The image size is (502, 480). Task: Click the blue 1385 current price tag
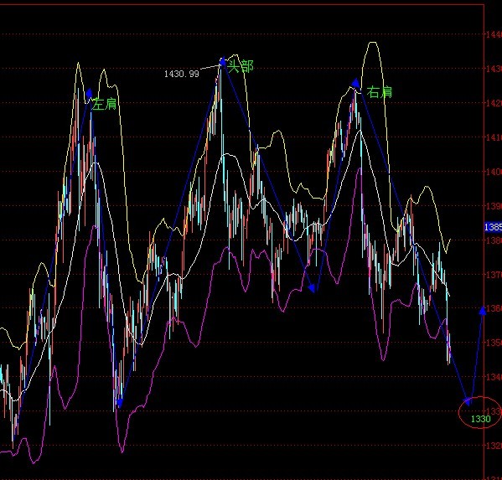point(493,227)
